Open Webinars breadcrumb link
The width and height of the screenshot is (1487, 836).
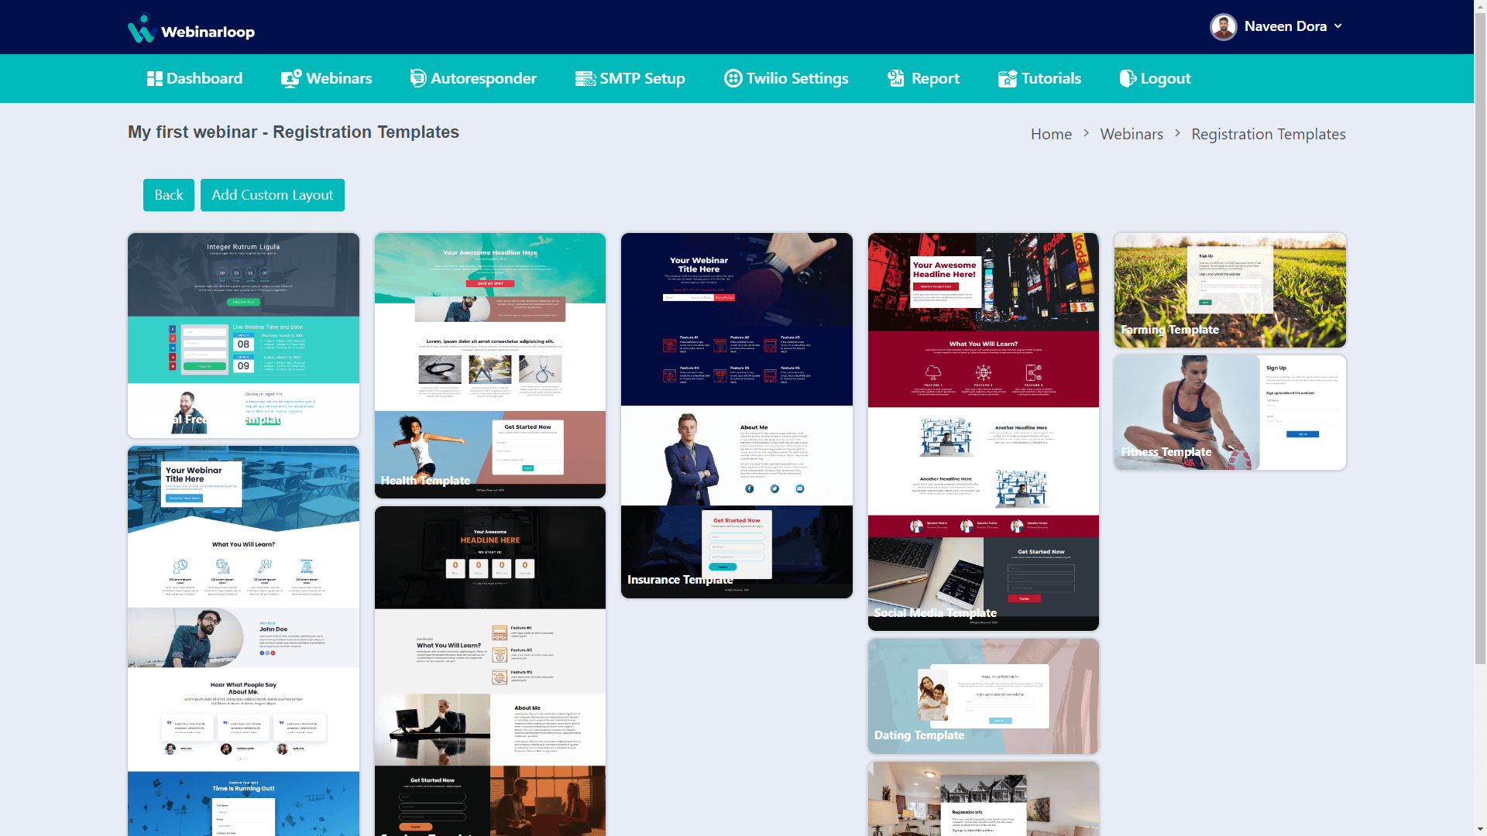coord(1131,134)
